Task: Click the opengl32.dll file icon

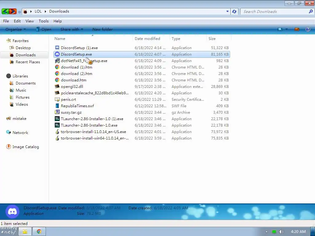Action: point(57,86)
